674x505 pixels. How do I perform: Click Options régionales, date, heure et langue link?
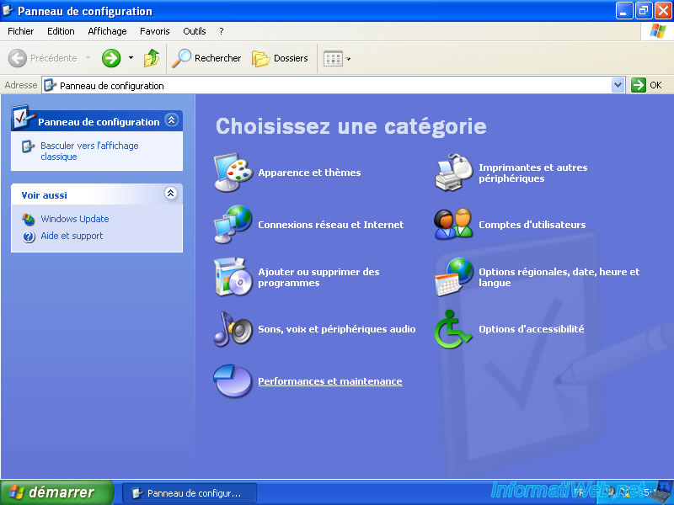559,278
